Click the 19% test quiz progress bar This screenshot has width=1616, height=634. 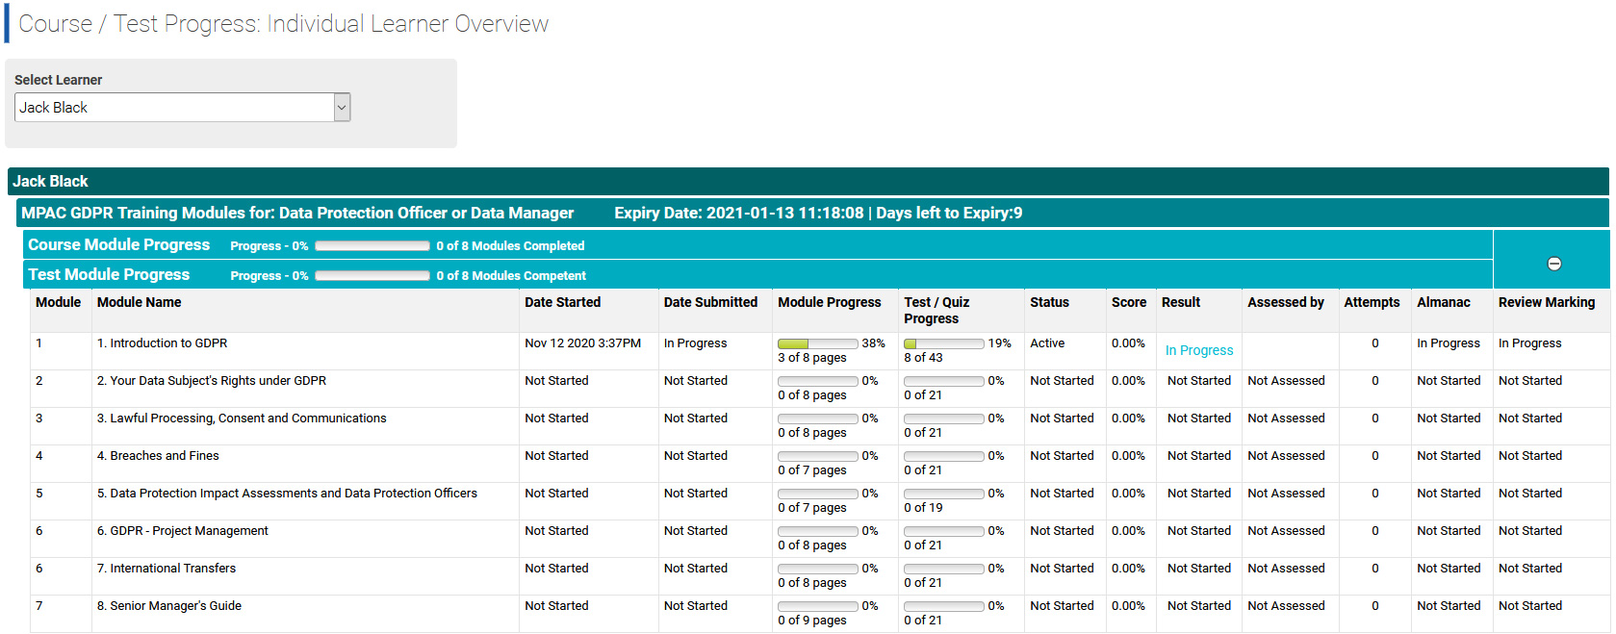(x=943, y=343)
